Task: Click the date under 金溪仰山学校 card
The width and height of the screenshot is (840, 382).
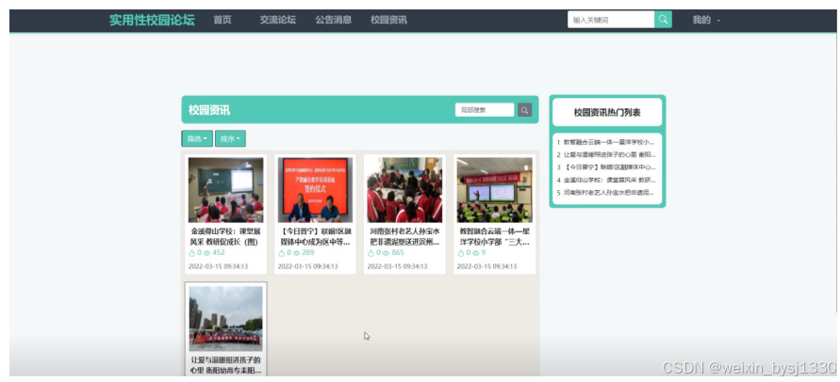Action: 218,266
